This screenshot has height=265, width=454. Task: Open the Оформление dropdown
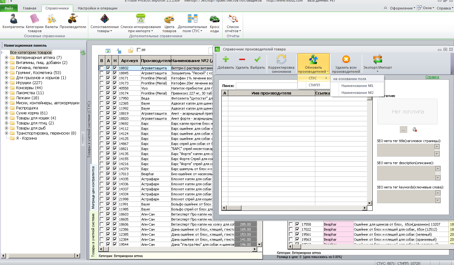402,8
